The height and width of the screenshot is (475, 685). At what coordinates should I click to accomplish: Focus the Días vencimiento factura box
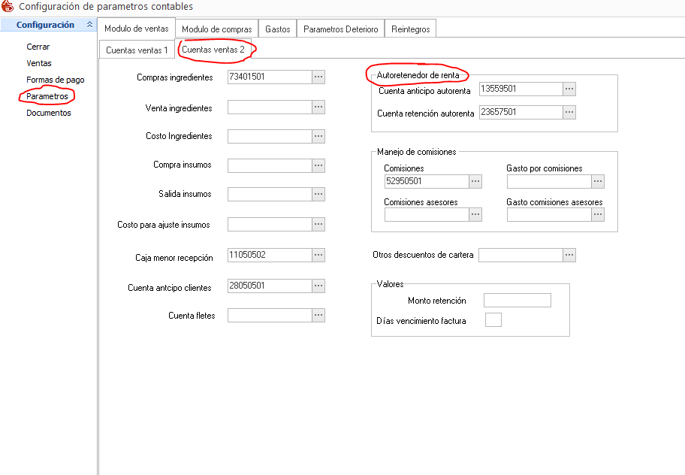(493, 321)
